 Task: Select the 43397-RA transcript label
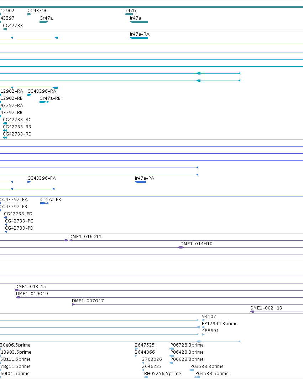click(12, 106)
